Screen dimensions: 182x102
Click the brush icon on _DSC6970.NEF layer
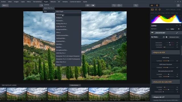click(x=177, y=33)
